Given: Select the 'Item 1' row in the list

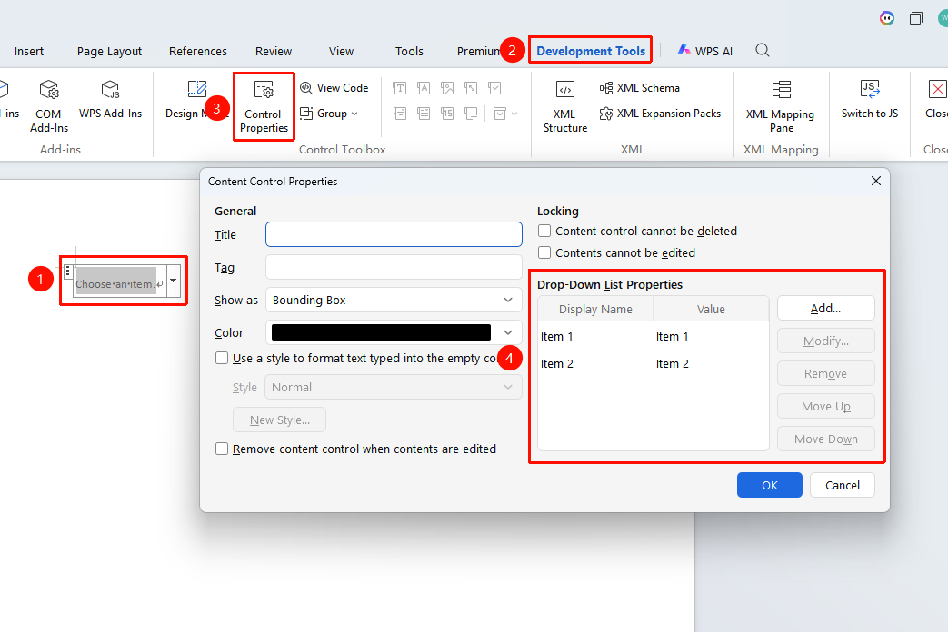Looking at the screenshot, I should pyautogui.click(x=653, y=337).
